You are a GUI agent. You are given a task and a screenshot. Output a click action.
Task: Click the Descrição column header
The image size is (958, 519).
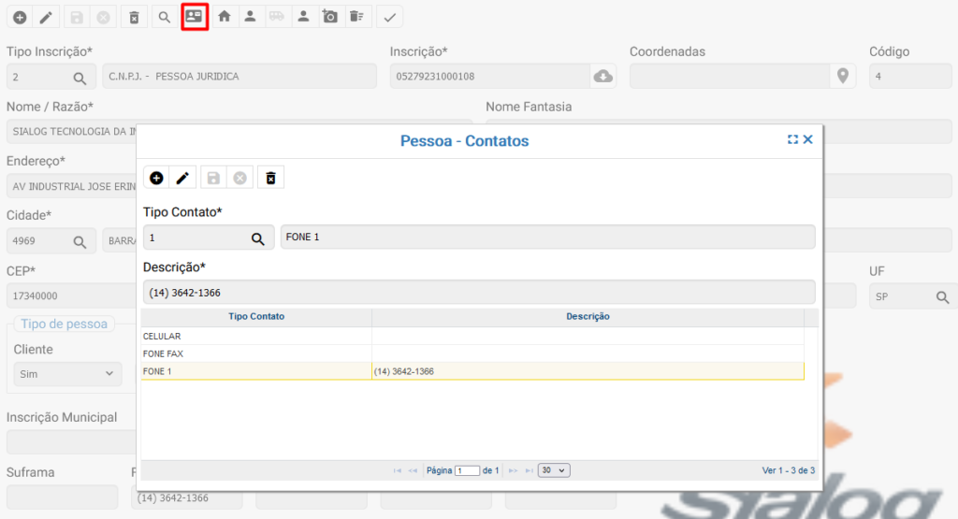click(588, 317)
